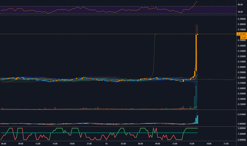The image size is (247, 146).
Task: Select the 0.340000 price axis label
Action: click(242, 46)
